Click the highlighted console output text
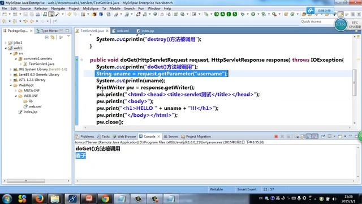Screen dimensions: 362x204 point(80,156)
